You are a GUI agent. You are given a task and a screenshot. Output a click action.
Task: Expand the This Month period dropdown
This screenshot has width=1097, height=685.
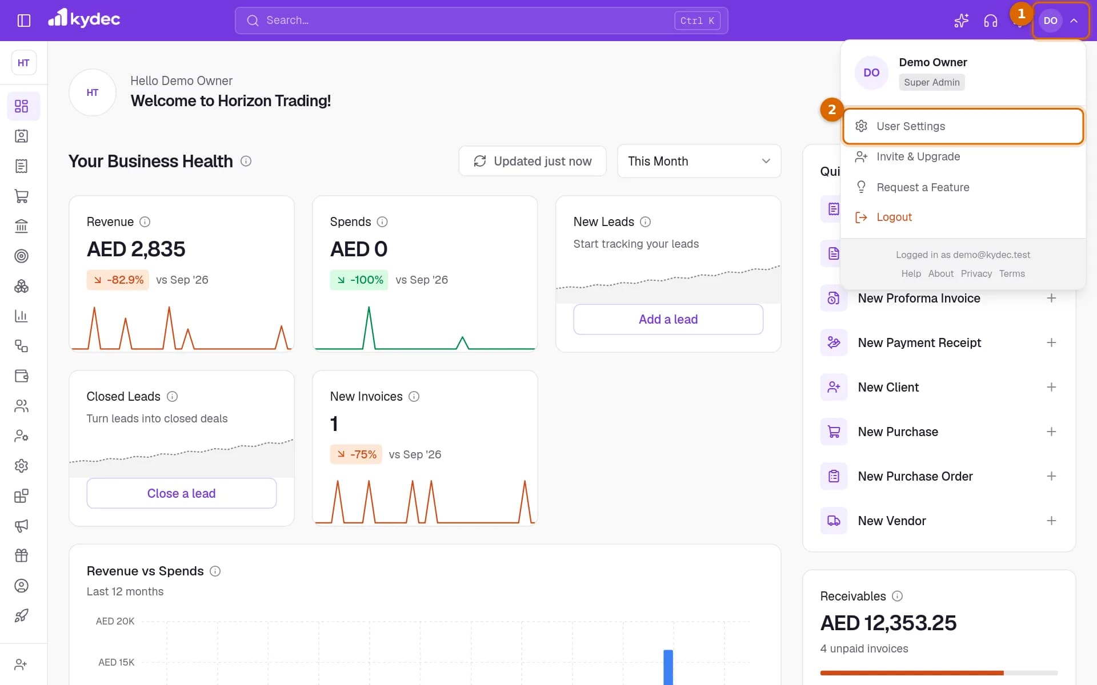699,161
